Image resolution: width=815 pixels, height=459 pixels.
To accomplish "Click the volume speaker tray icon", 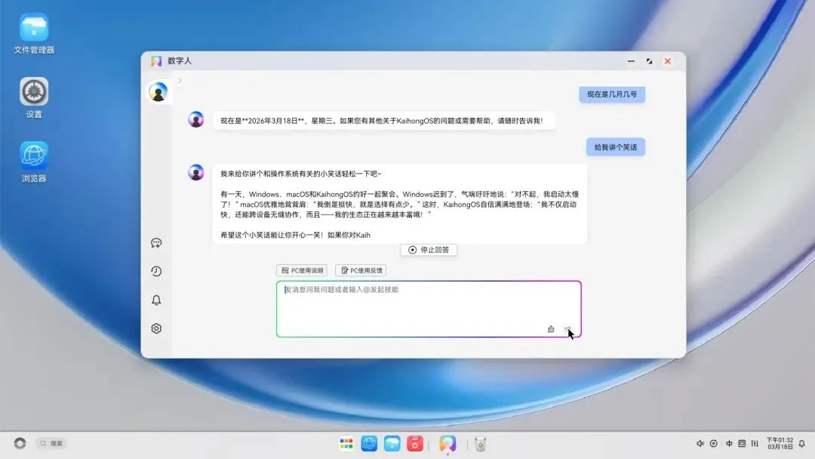I will coord(700,443).
